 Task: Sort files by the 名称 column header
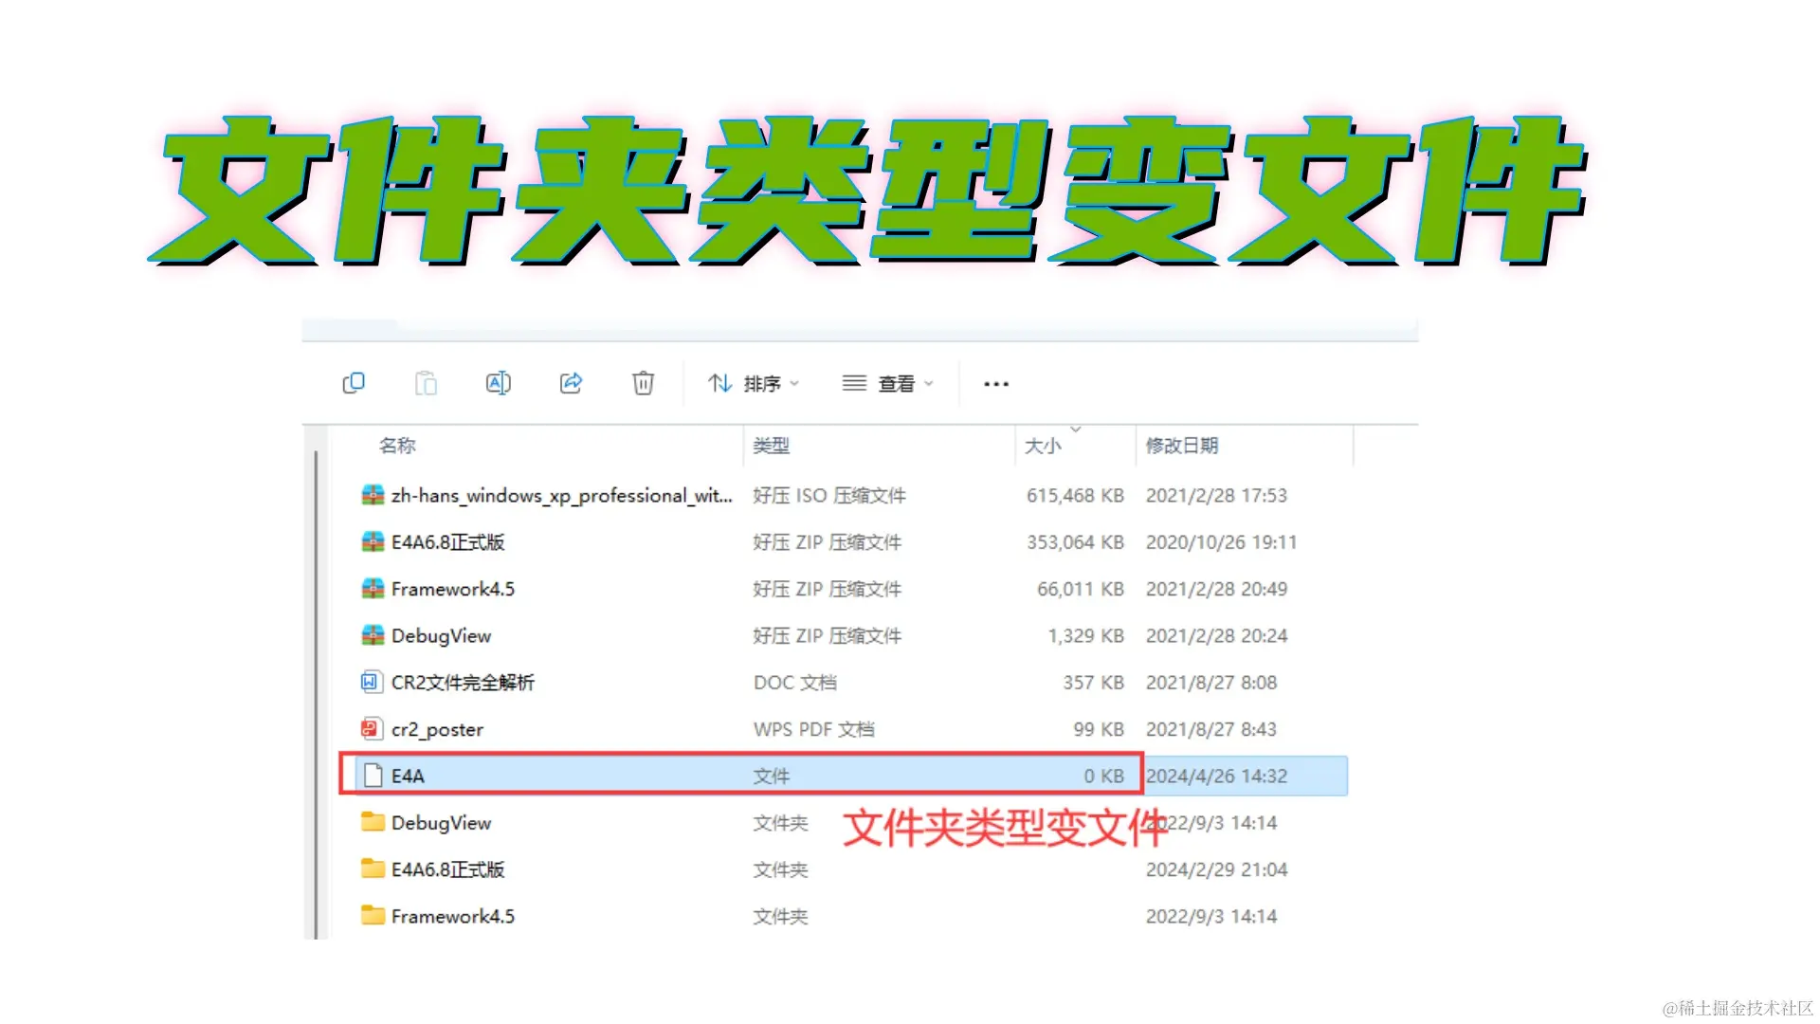click(x=396, y=445)
